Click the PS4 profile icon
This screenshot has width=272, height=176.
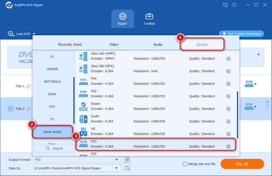83,81
